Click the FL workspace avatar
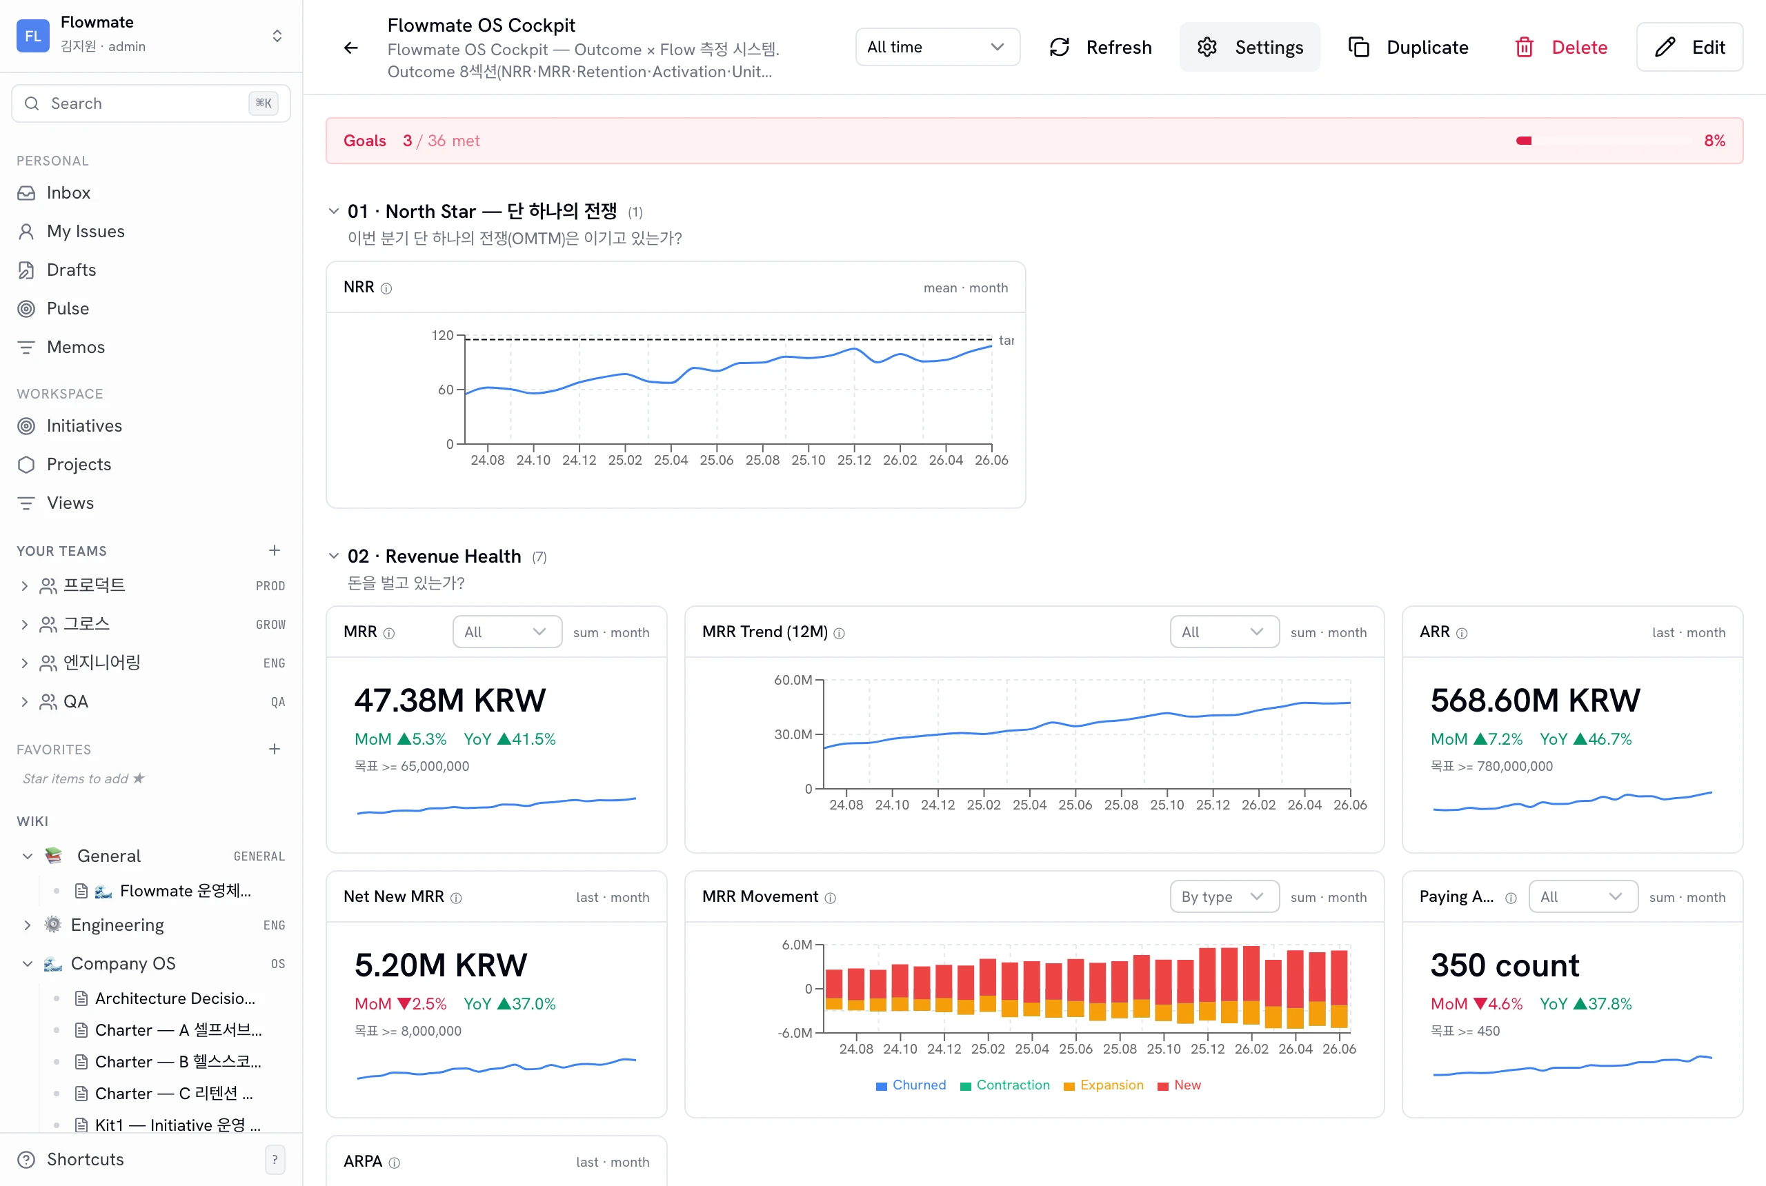The width and height of the screenshot is (1766, 1186). [x=32, y=36]
